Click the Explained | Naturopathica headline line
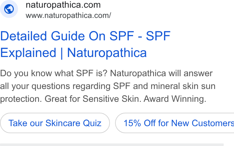Image resolution: width=234 pixels, height=146 pixels. tap(73, 53)
